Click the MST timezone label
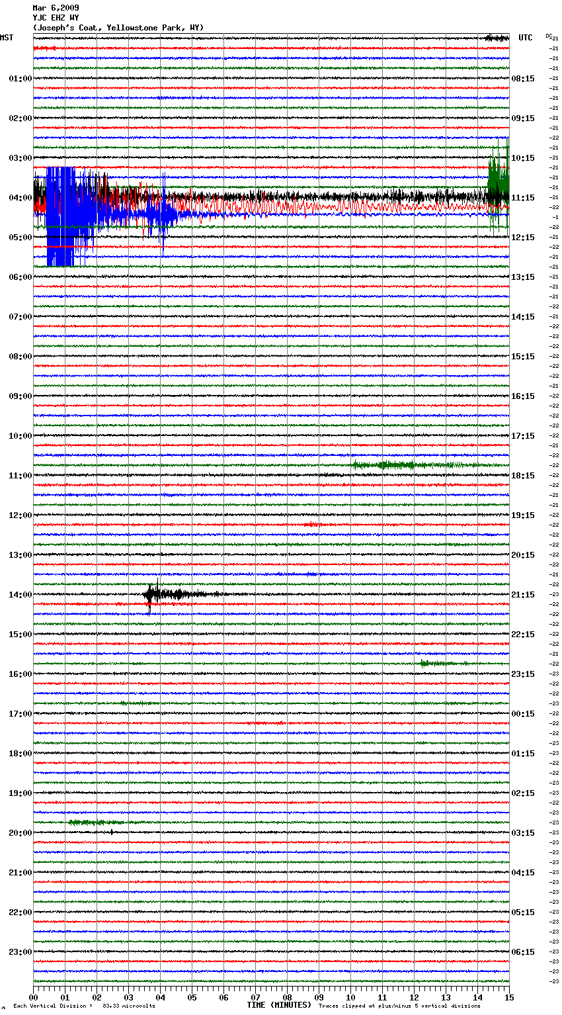Screen dimensions: 562x1015 [7, 38]
